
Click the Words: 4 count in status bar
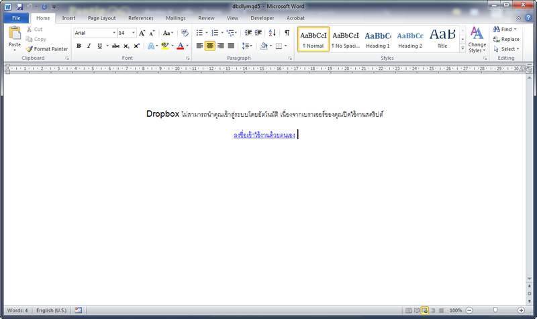coord(17,310)
